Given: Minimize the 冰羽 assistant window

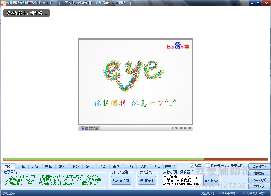Looking at the screenshot, I should [x=252, y=3].
